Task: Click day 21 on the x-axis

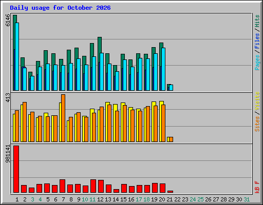Action: 170,199
